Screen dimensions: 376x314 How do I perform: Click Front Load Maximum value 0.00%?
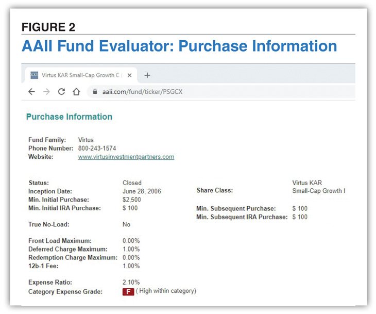(131, 241)
